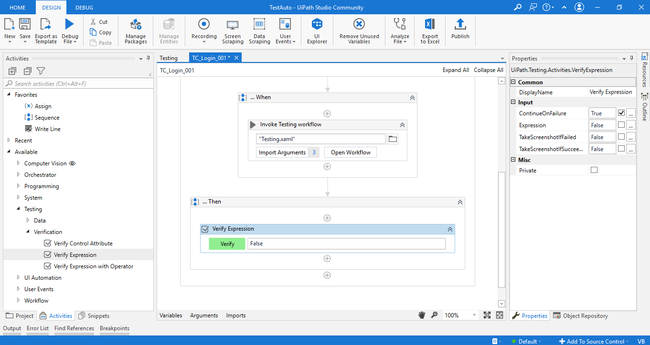The width and height of the screenshot is (650, 345).
Task: Click the Open Workflow button
Action: (x=351, y=152)
